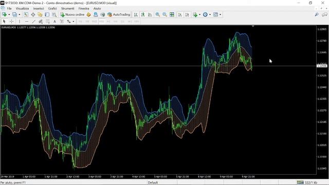329x185 pixels.
Task: Click the application icon left of File
Action: coord(3,8)
